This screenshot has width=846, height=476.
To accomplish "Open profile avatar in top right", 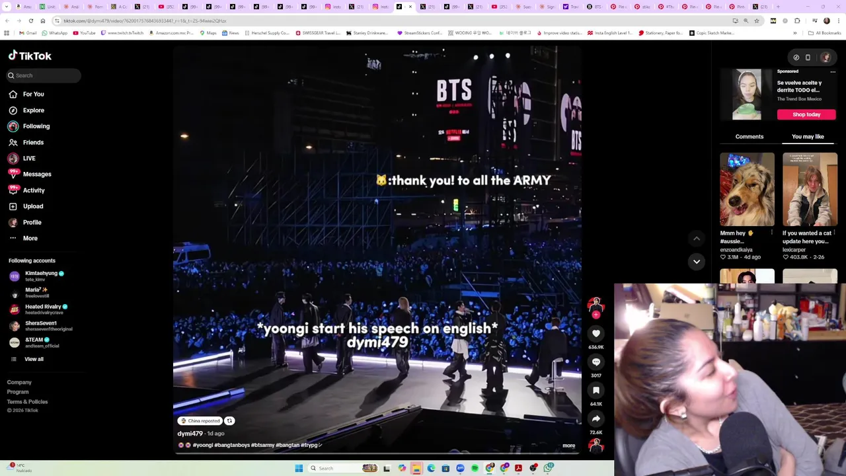I will [x=826, y=58].
